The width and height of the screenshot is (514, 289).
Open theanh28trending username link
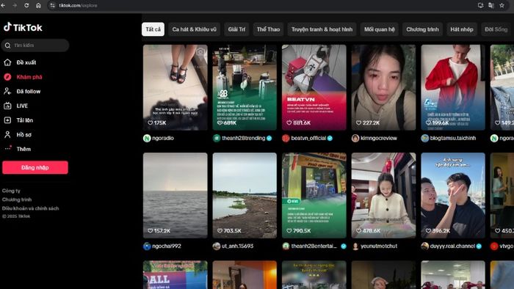point(243,138)
